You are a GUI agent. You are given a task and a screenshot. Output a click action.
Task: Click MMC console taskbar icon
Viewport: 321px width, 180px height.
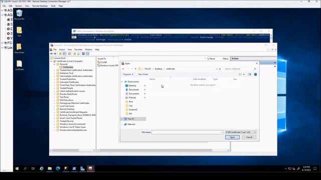pos(90,168)
